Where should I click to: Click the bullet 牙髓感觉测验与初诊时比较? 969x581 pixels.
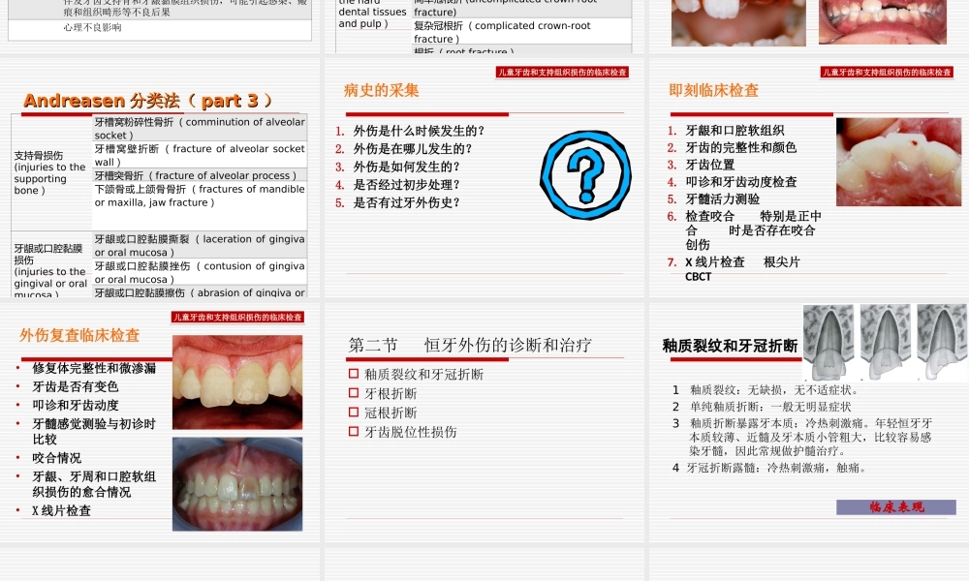(x=94, y=432)
